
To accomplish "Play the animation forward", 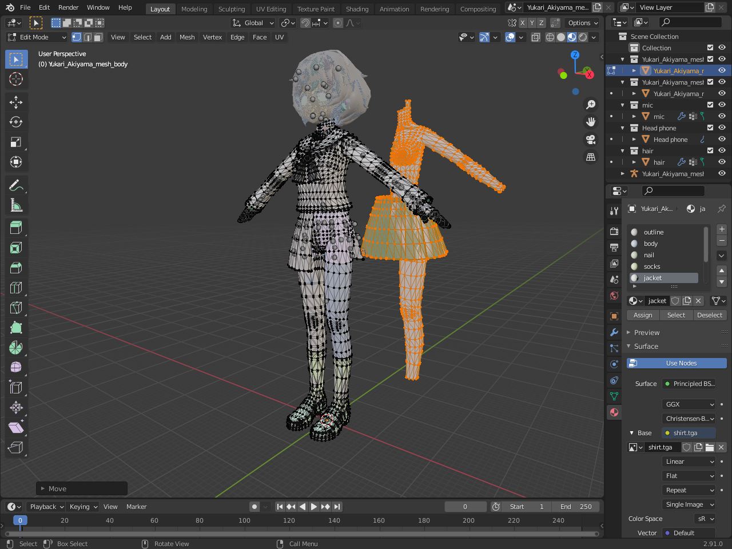I will (x=314, y=507).
